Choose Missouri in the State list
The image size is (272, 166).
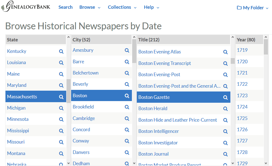pyautogui.click(x=16, y=142)
